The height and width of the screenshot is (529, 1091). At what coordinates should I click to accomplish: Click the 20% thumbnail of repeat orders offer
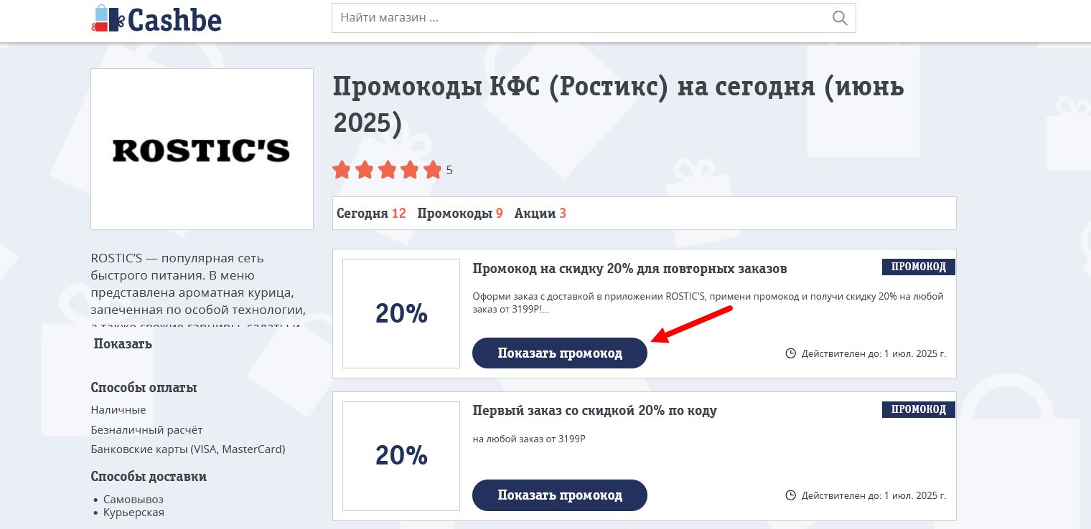click(x=401, y=313)
